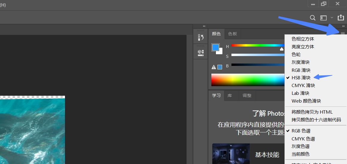
Task: Click the H hue slider bar
Action: click(x=258, y=45)
